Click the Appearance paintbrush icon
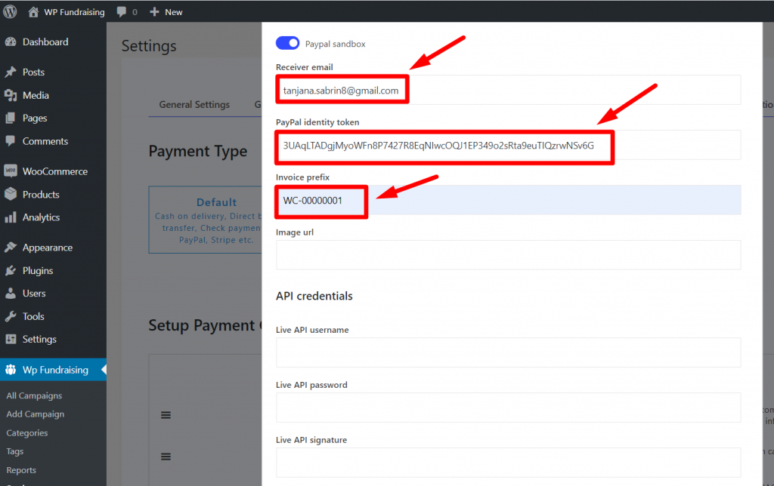The height and width of the screenshot is (486, 774). point(11,248)
